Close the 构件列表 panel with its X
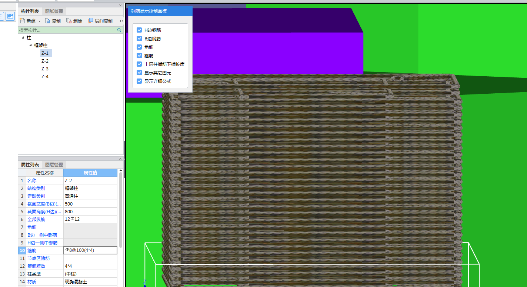527x287 pixels. (120, 5)
